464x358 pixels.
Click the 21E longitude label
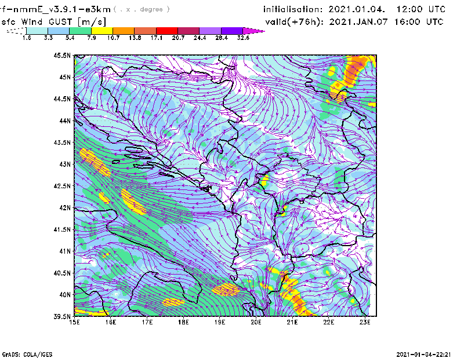(x=292, y=322)
